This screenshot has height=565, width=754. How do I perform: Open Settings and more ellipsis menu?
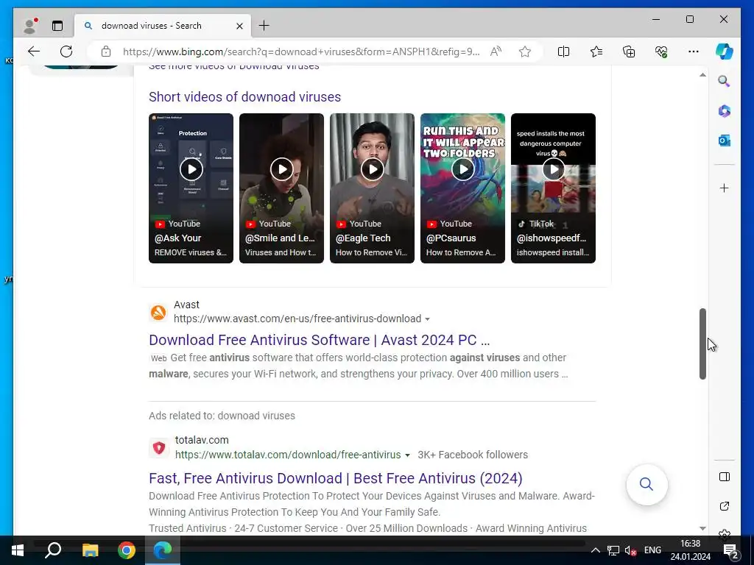click(694, 51)
